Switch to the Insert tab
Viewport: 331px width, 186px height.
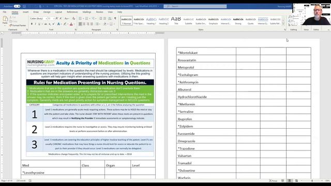(25, 12)
